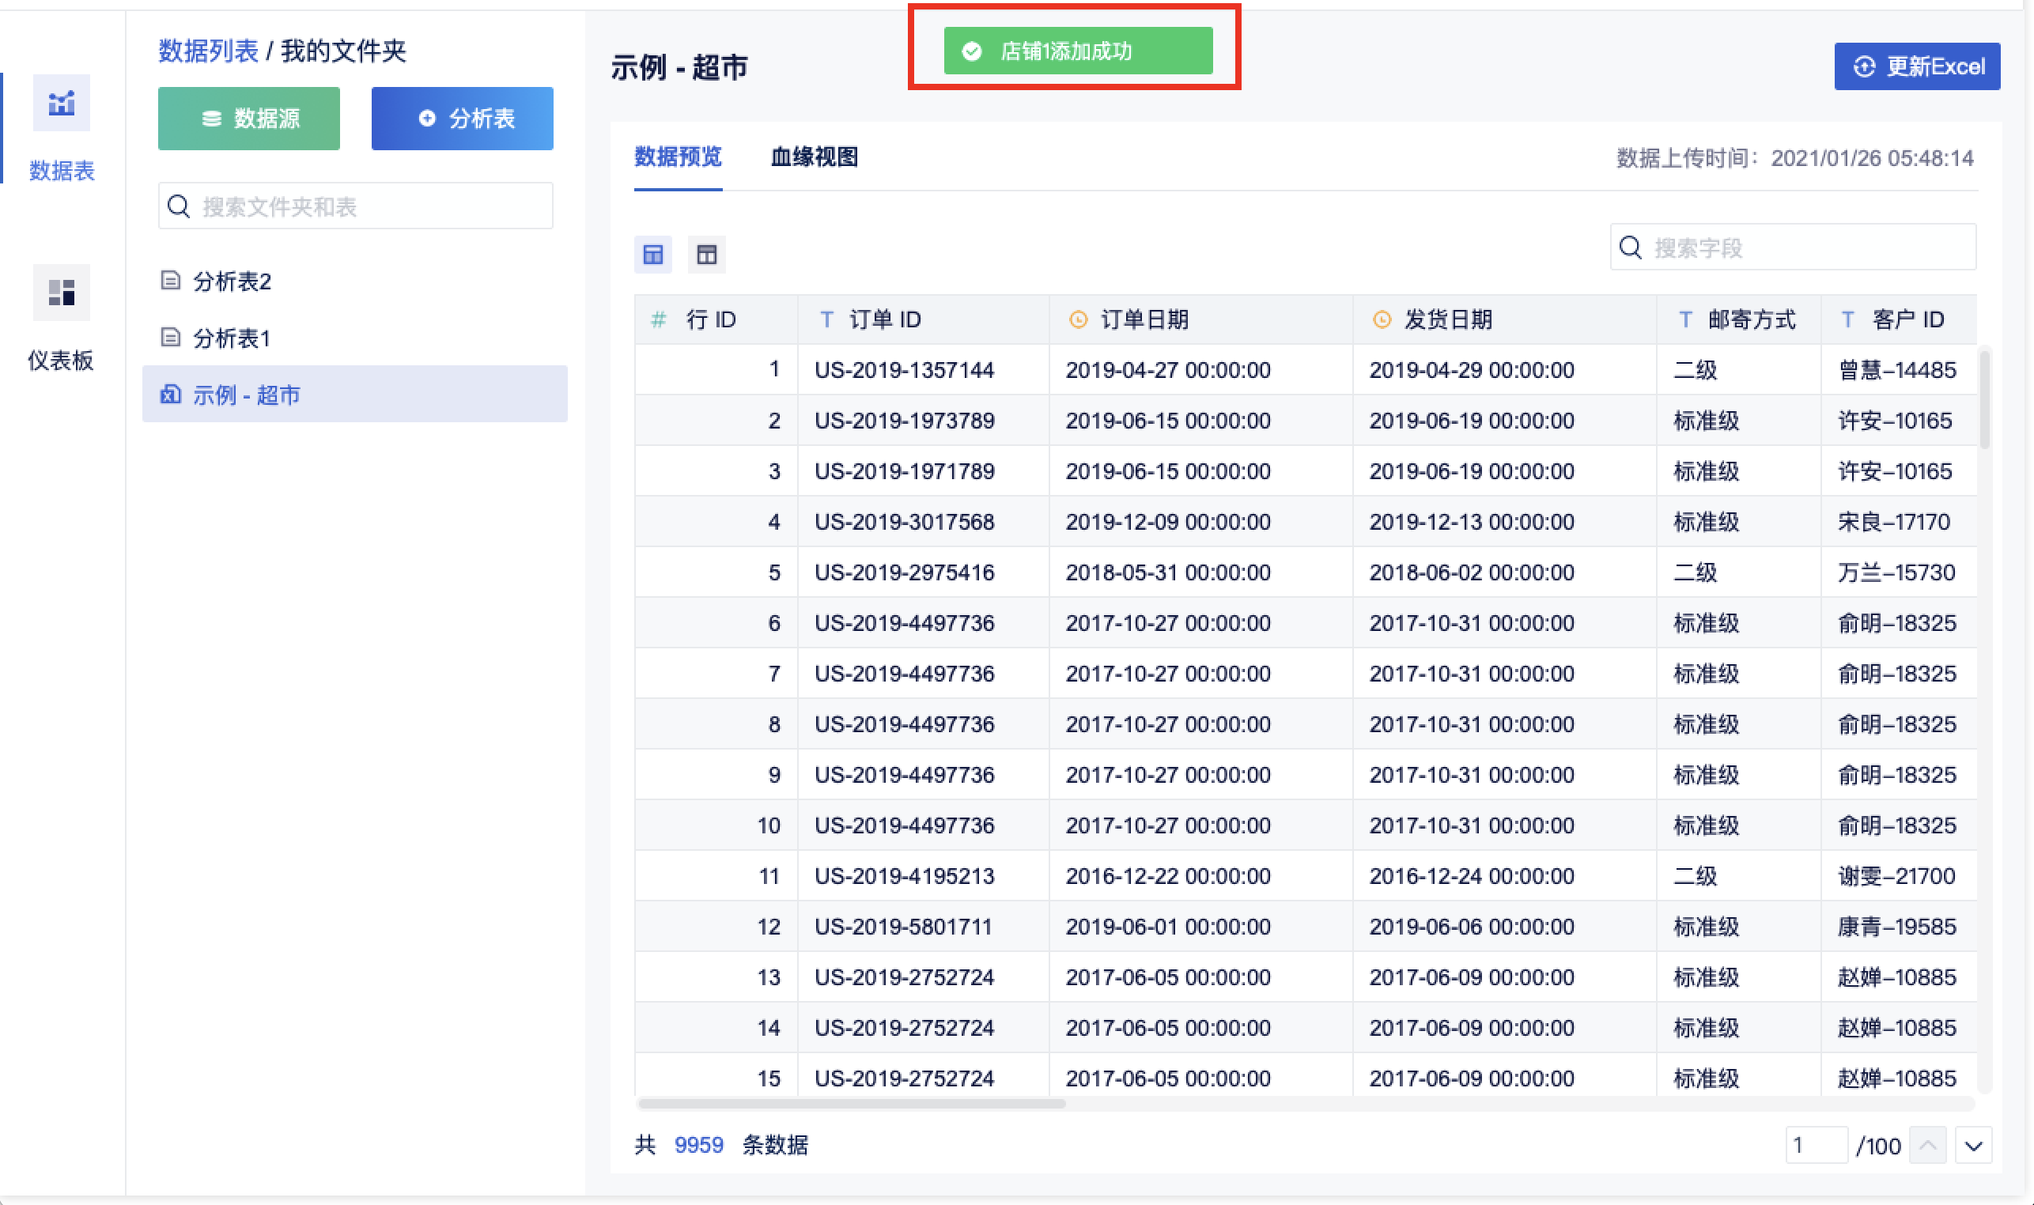Switch to first table layout view icon
Viewport: 2034px width, 1205px height.
653,255
